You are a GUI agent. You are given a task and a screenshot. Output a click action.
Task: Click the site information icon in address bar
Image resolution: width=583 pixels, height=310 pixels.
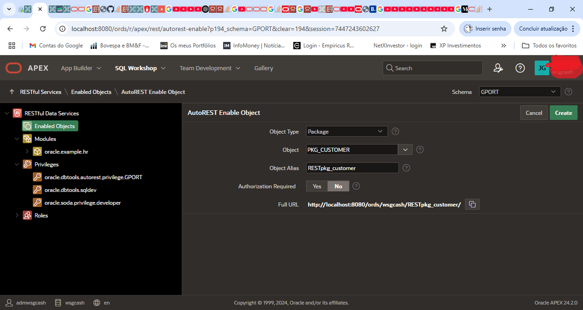click(63, 29)
